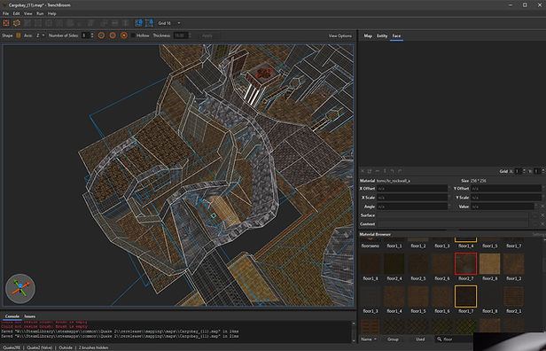Click the Thickness value field
Image resolution: width=546 pixels, height=351 pixels.
click(180, 35)
